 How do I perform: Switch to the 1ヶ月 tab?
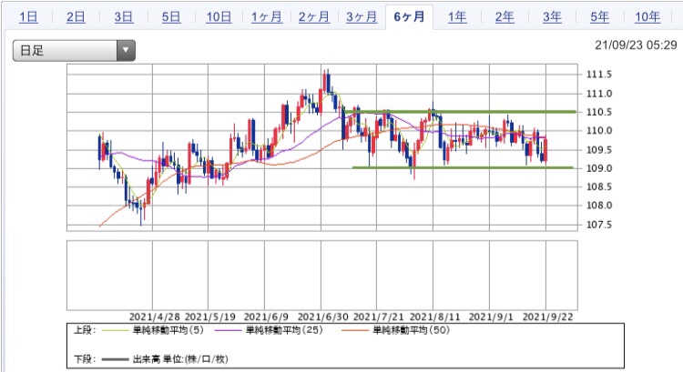point(266,17)
